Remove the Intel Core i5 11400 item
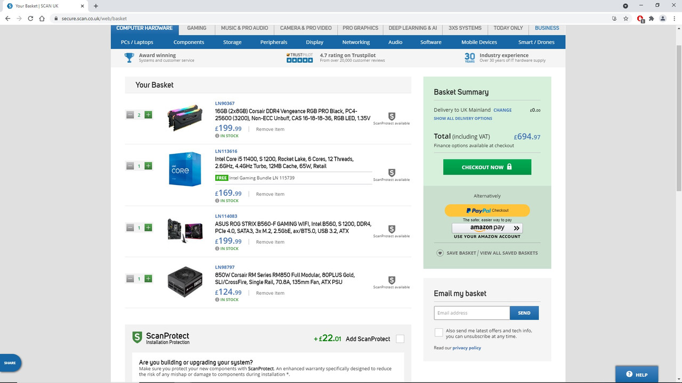The height and width of the screenshot is (383, 682). tap(270, 194)
